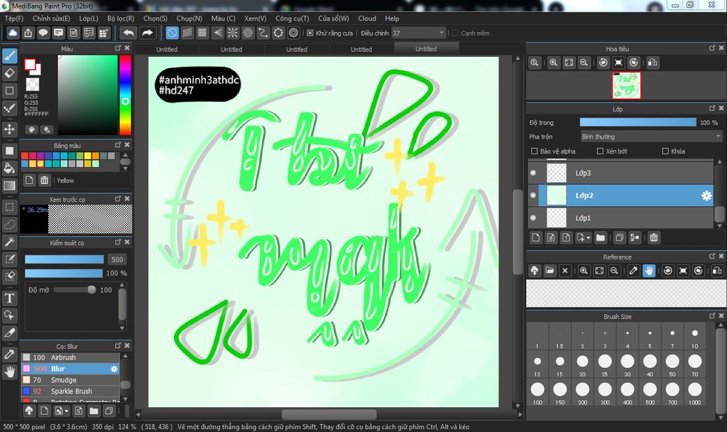The image size is (727, 432).
Task: Delete palette color trash icon
Action: tap(44, 180)
